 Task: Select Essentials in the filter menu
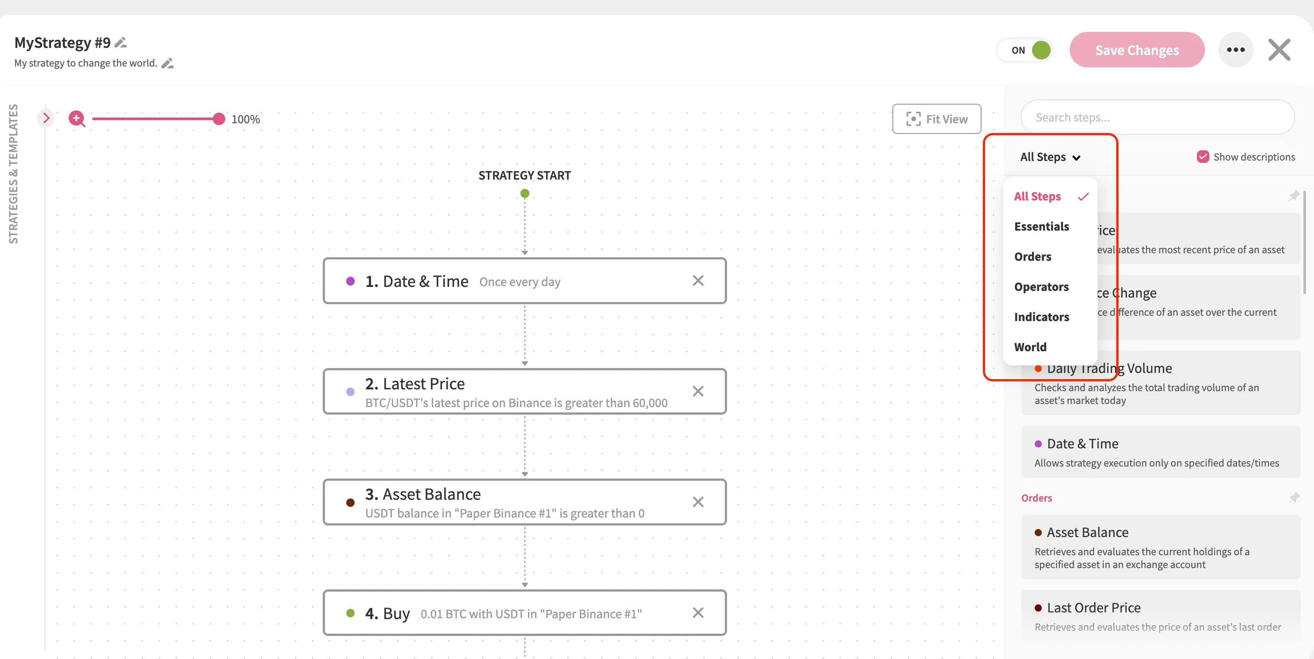pos(1050,227)
